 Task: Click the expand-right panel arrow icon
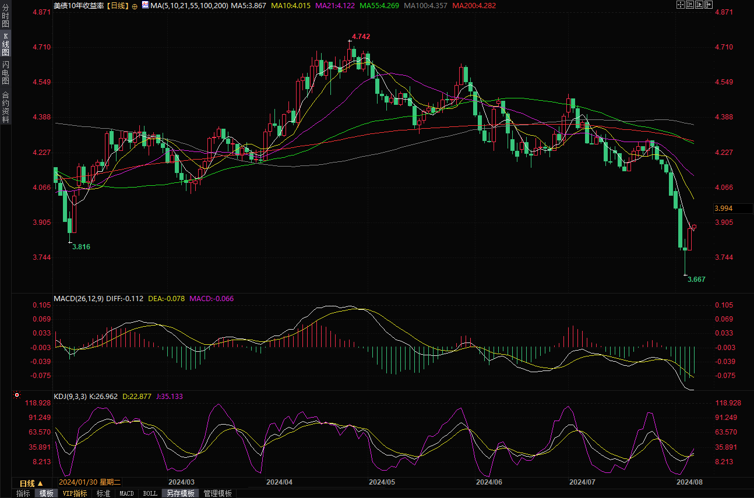[708, 5]
